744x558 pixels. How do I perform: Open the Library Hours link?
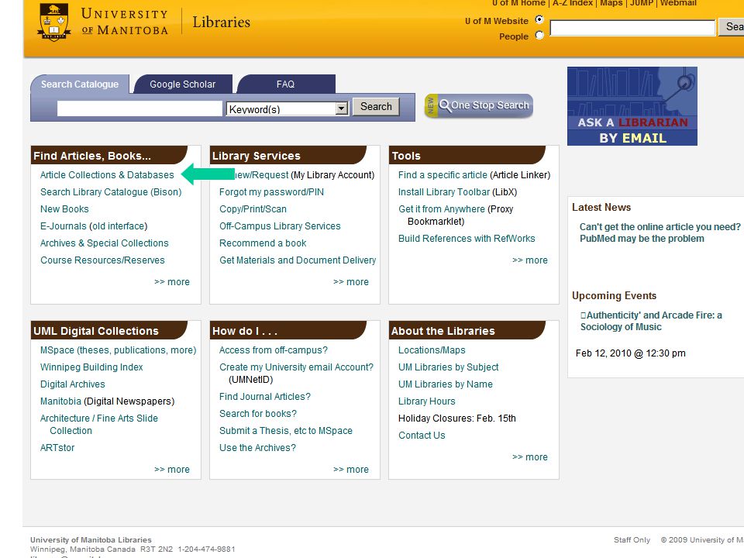(x=427, y=401)
